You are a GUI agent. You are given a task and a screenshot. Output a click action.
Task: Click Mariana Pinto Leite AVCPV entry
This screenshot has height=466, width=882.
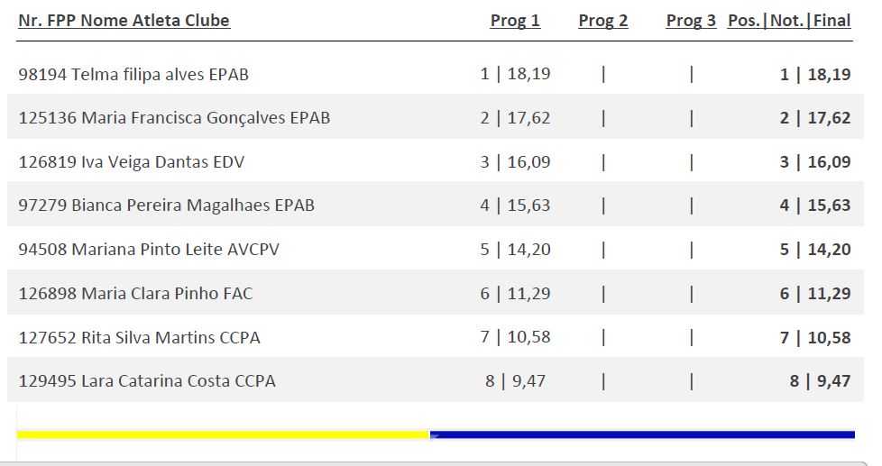(149, 250)
